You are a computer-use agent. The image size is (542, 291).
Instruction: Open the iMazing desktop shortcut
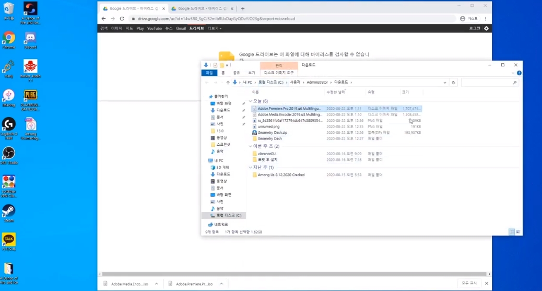click(x=9, y=98)
